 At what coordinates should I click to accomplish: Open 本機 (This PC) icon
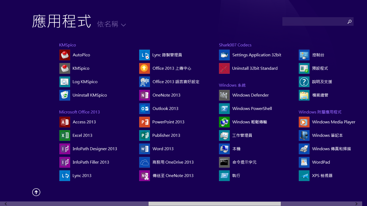(224, 149)
